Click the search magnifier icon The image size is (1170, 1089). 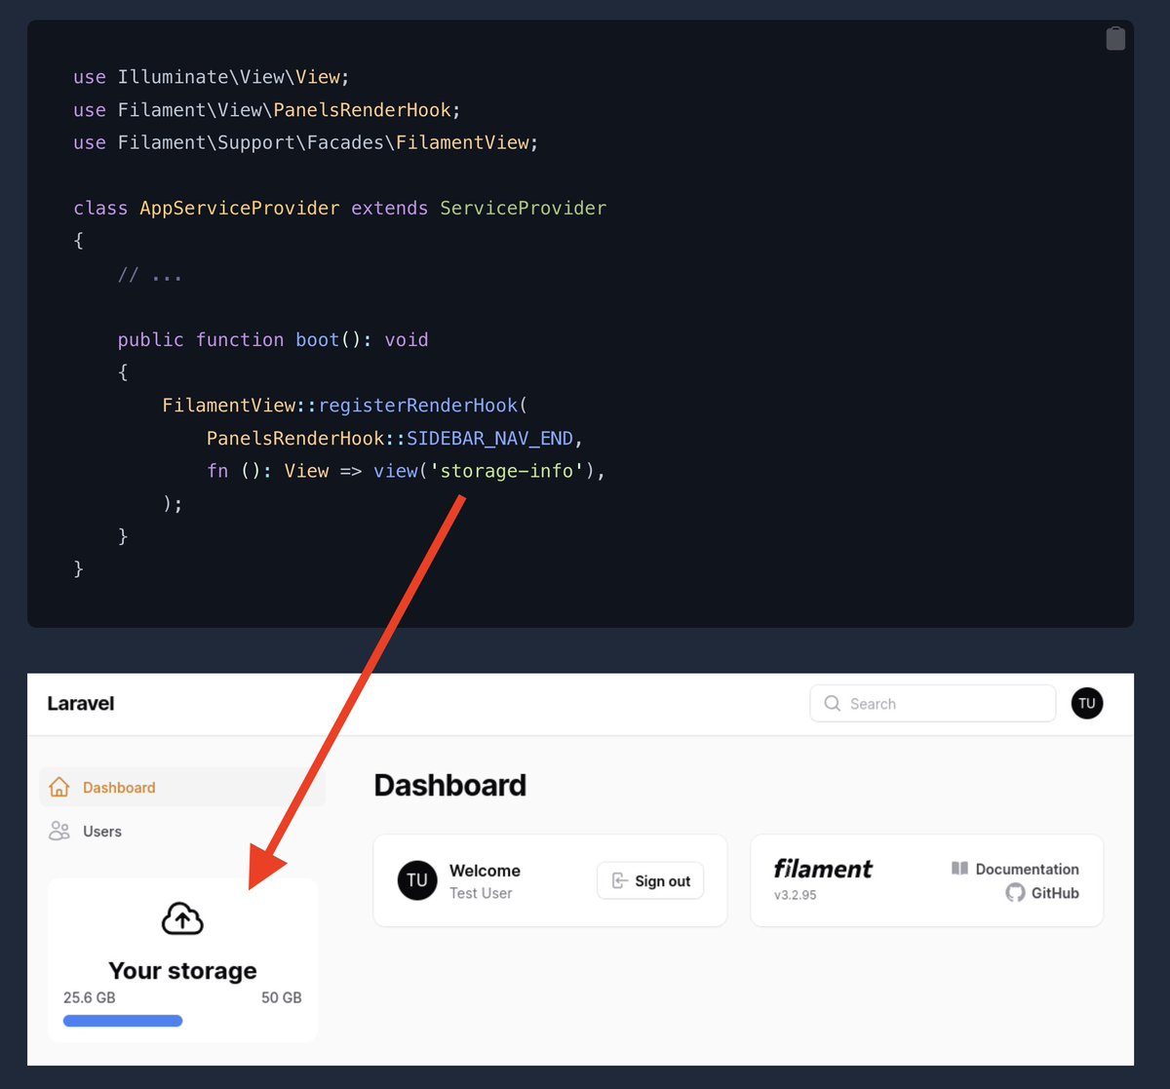[833, 703]
